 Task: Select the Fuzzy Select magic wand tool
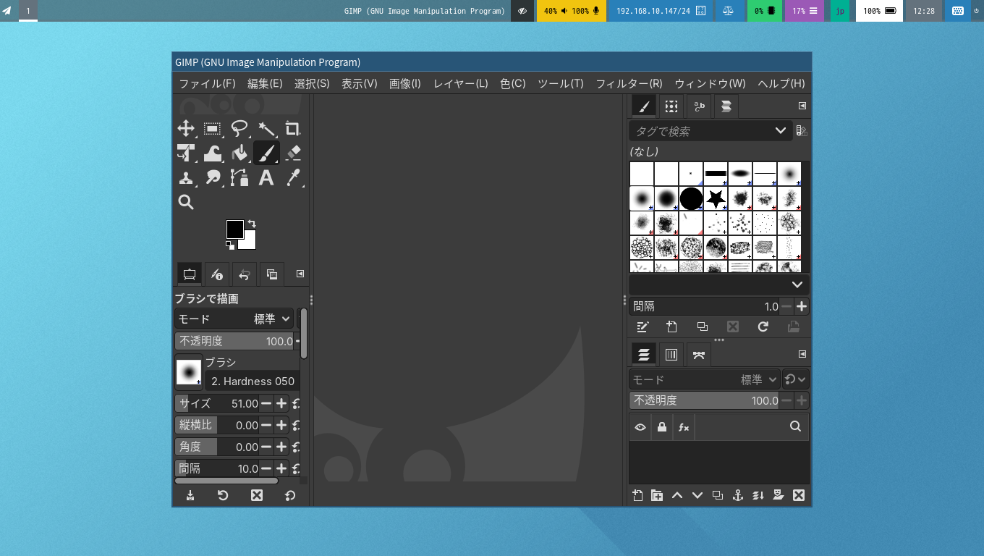(266, 129)
